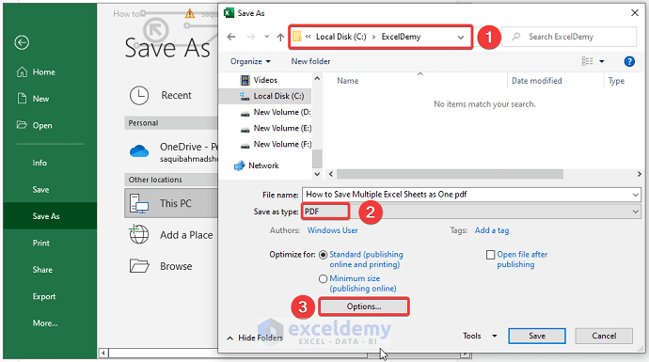Sort by the Name column header
This screenshot has height=362, width=649.
pos(348,81)
